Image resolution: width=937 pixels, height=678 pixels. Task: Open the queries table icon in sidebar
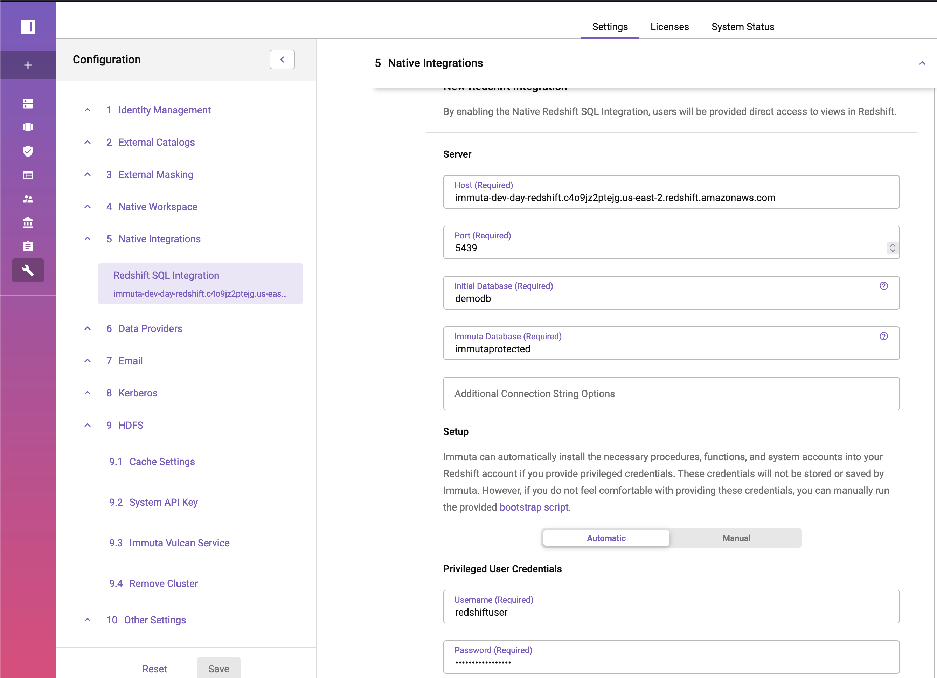(28, 175)
